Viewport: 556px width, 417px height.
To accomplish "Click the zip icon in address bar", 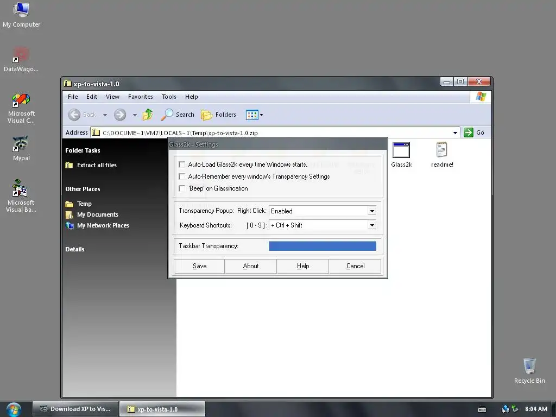I will [x=96, y=132].
